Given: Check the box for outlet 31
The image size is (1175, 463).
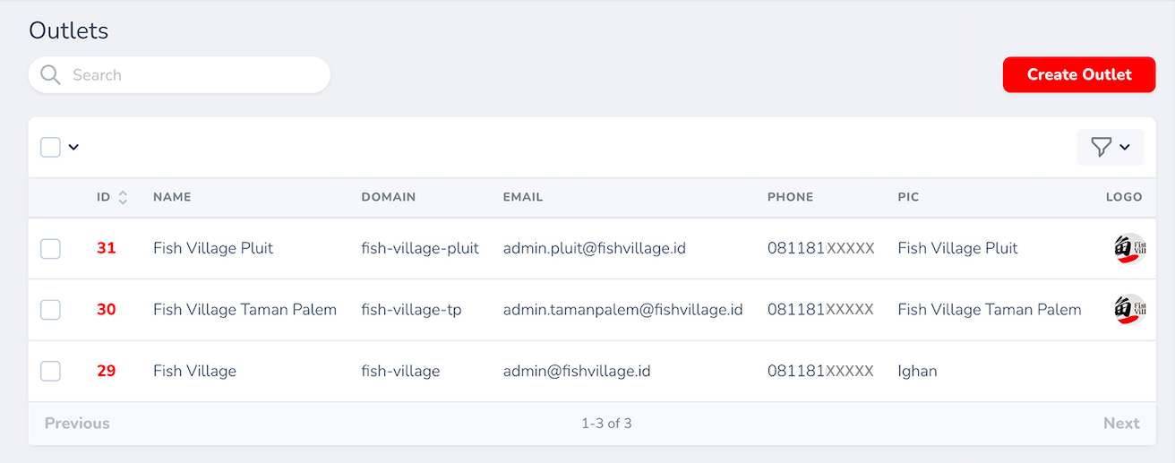Looking at the screenshot, I should pos(51,249).
